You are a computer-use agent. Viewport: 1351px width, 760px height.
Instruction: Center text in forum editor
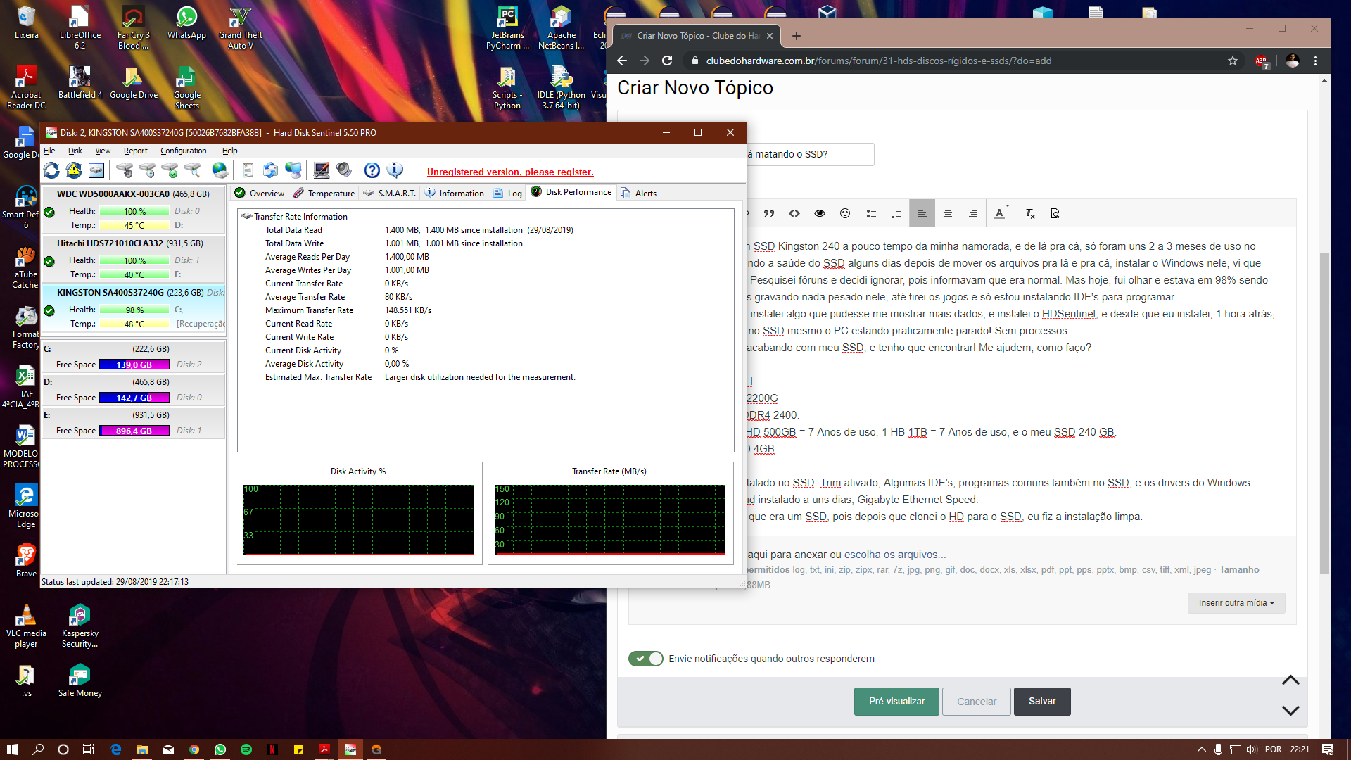(x=948, y=213)
